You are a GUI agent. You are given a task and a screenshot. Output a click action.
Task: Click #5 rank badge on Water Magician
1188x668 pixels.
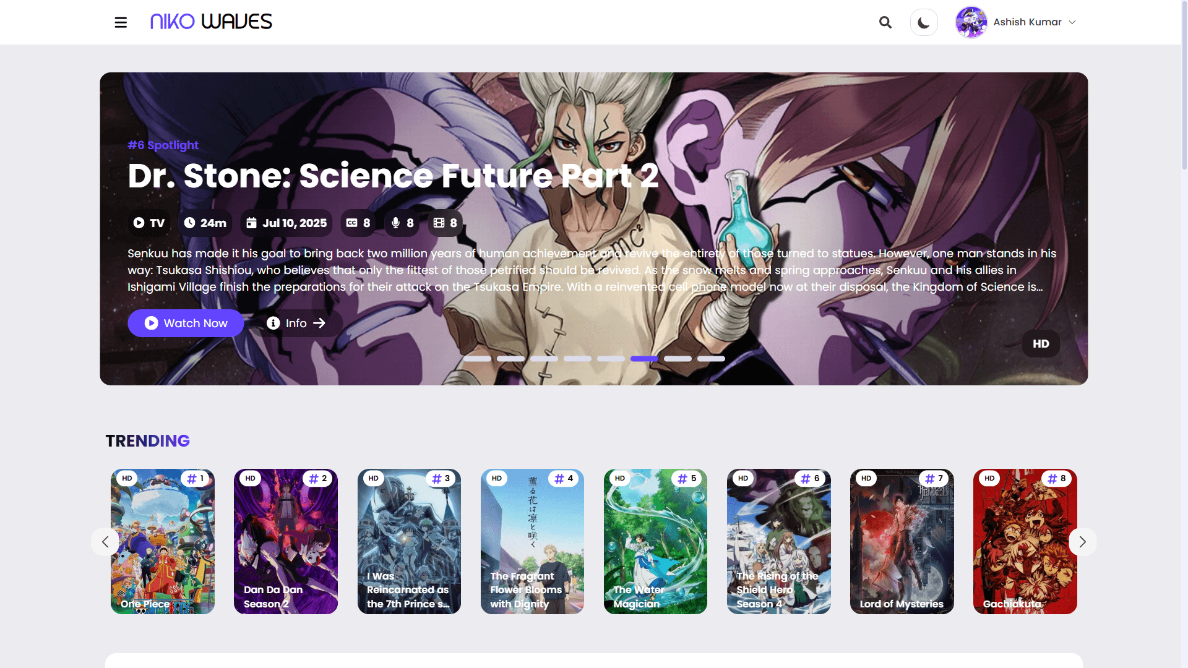[x=687, y=478]
